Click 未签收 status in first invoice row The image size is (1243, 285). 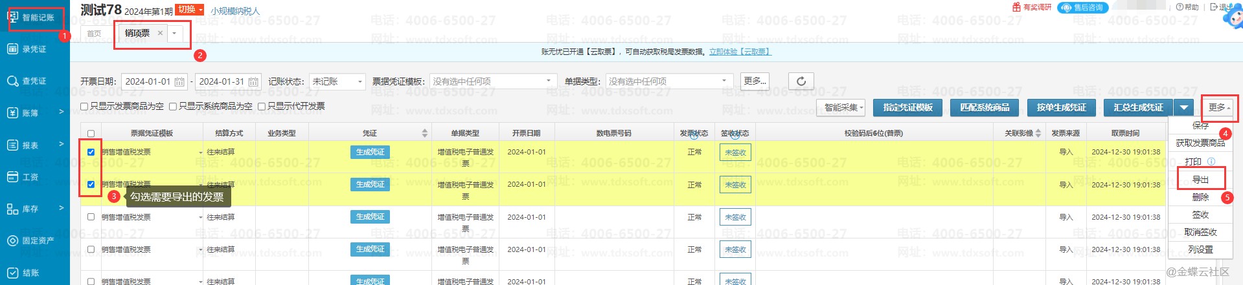pyautogui.click(x=735, y=153)
